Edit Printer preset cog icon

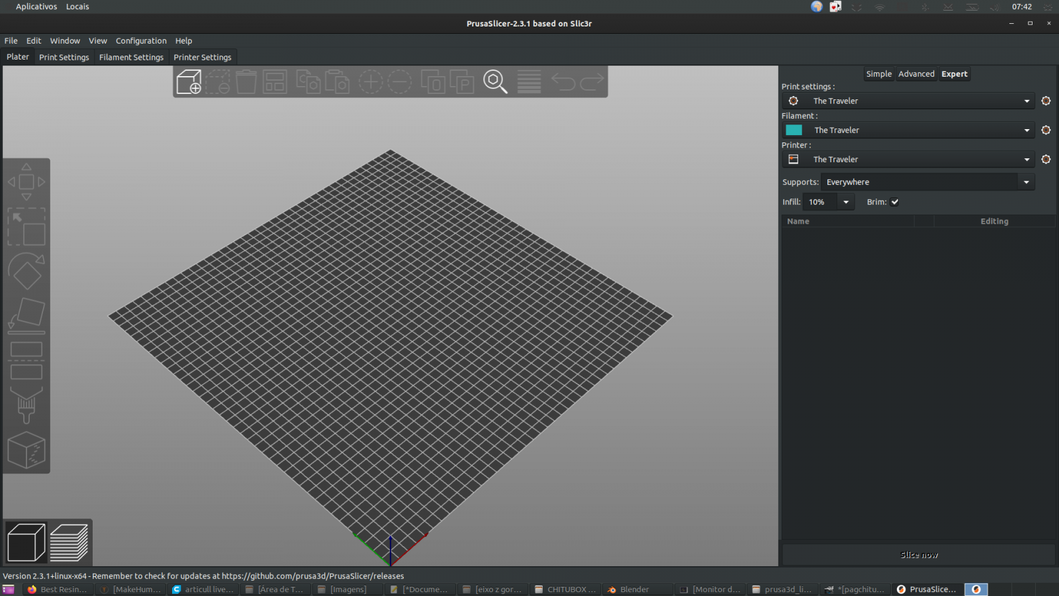[1046, 159]
